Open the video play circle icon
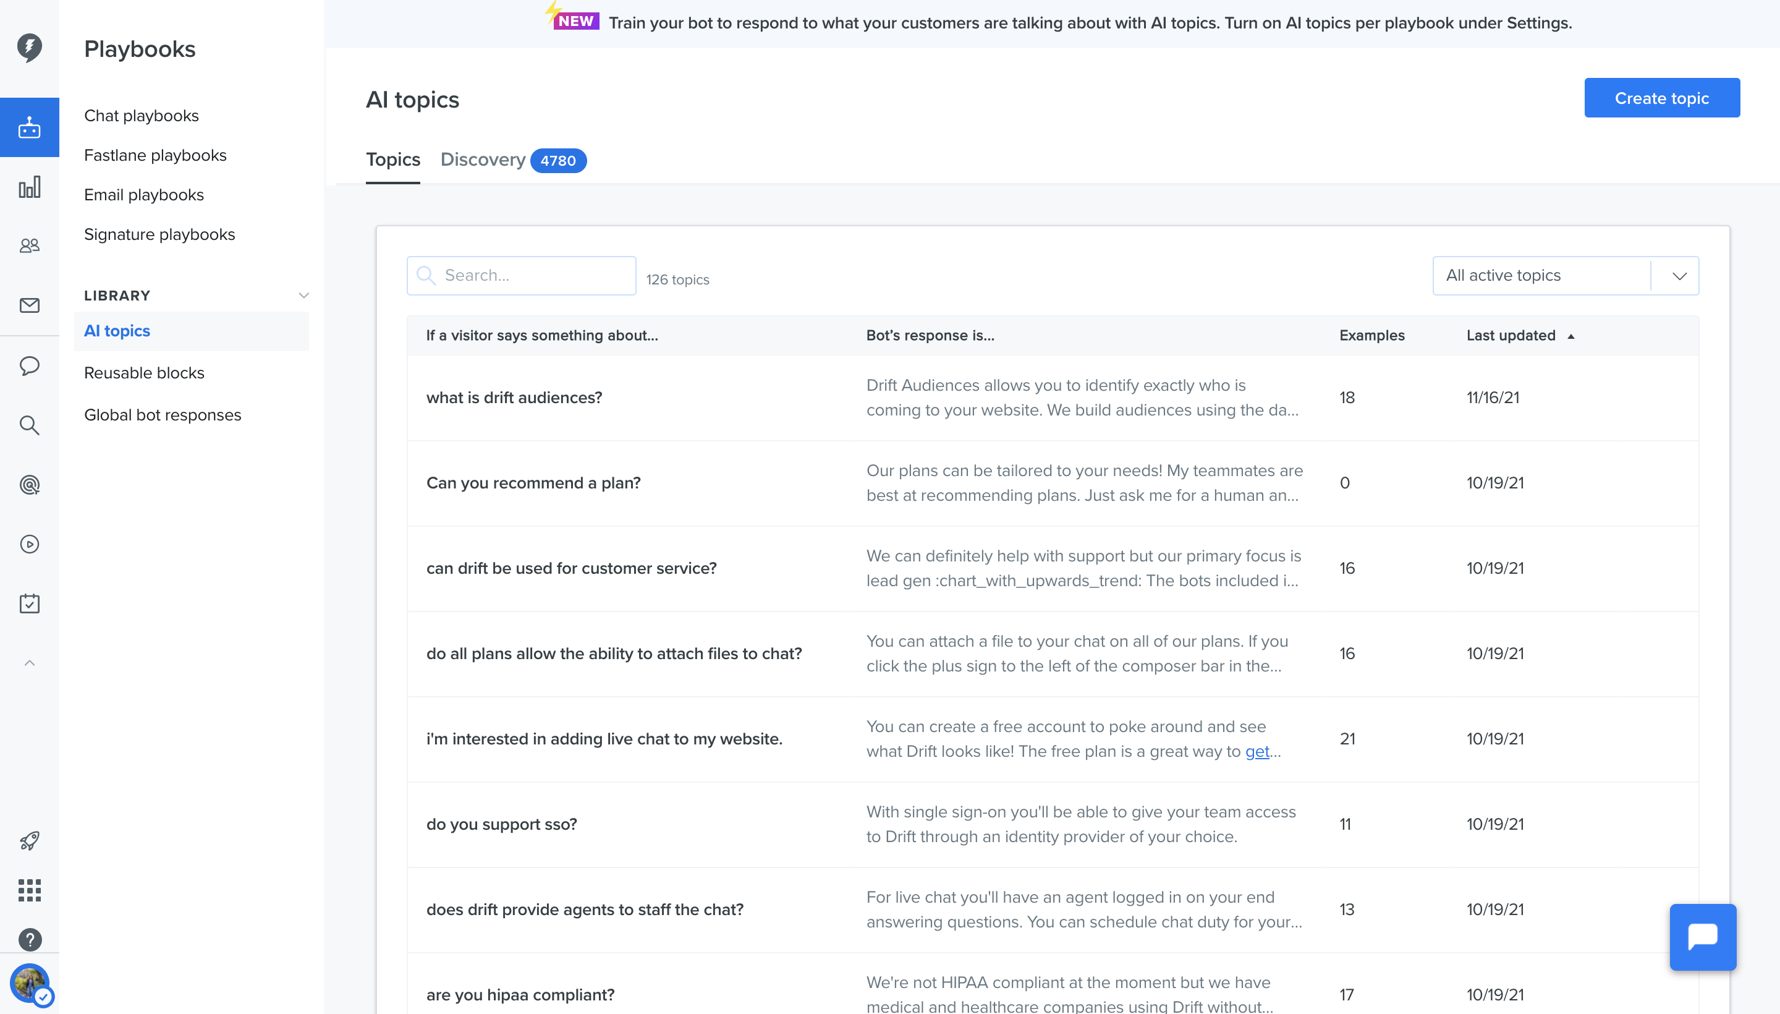 click(29, 544)
